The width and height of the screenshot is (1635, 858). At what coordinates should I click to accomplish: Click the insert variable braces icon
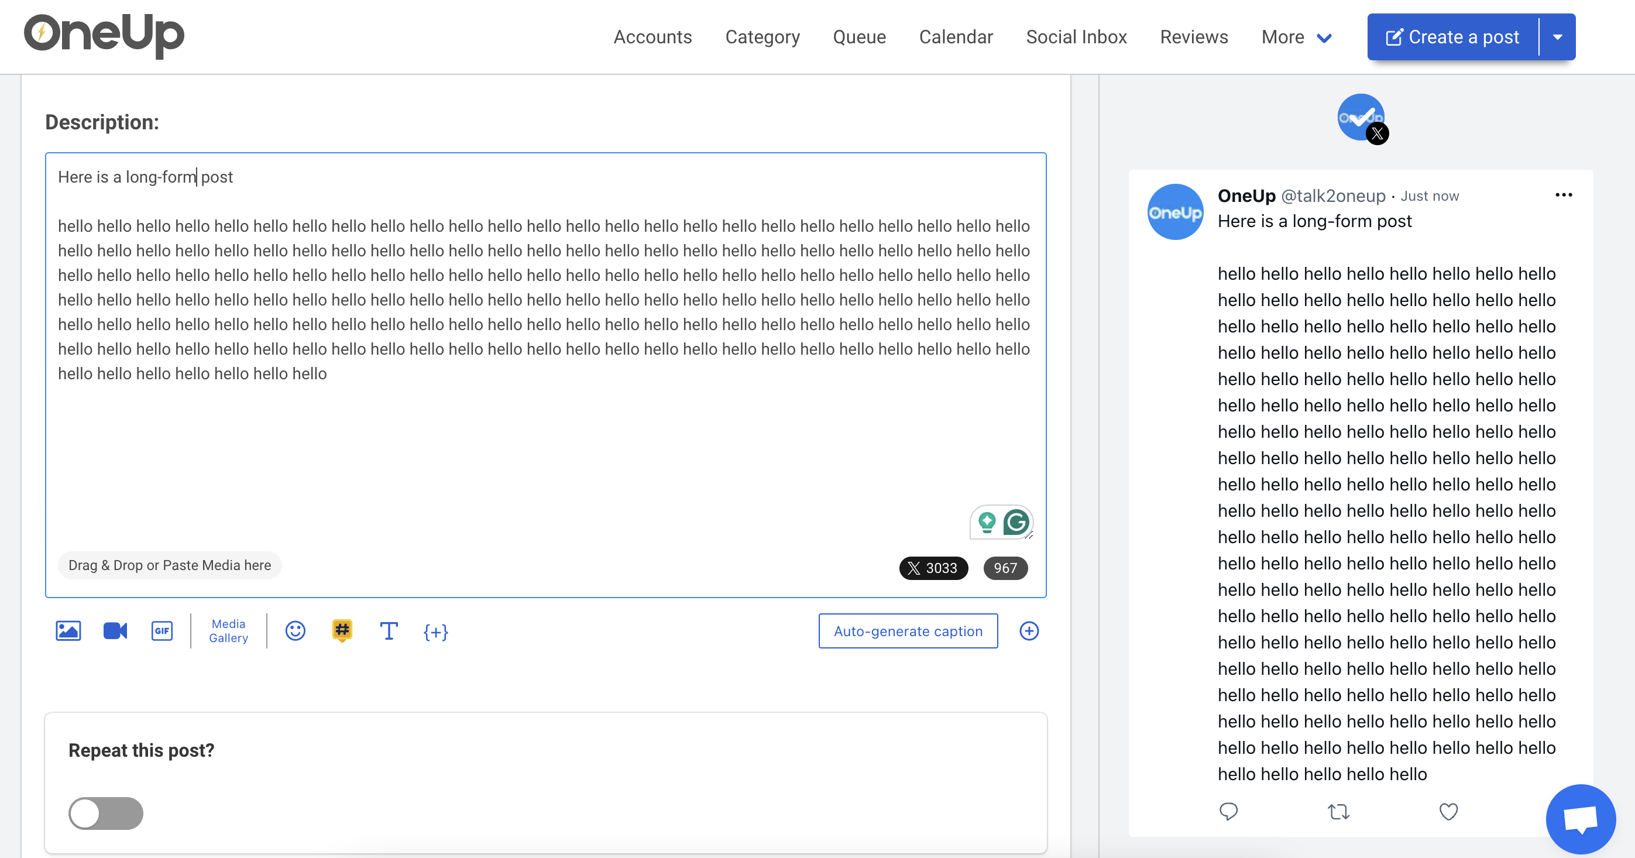click(x=435, y=632)
